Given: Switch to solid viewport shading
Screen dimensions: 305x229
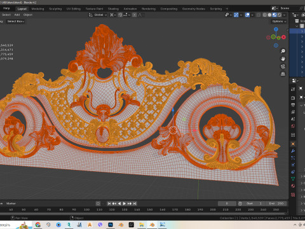Looking at the screenshot, I should pos(269,15).
